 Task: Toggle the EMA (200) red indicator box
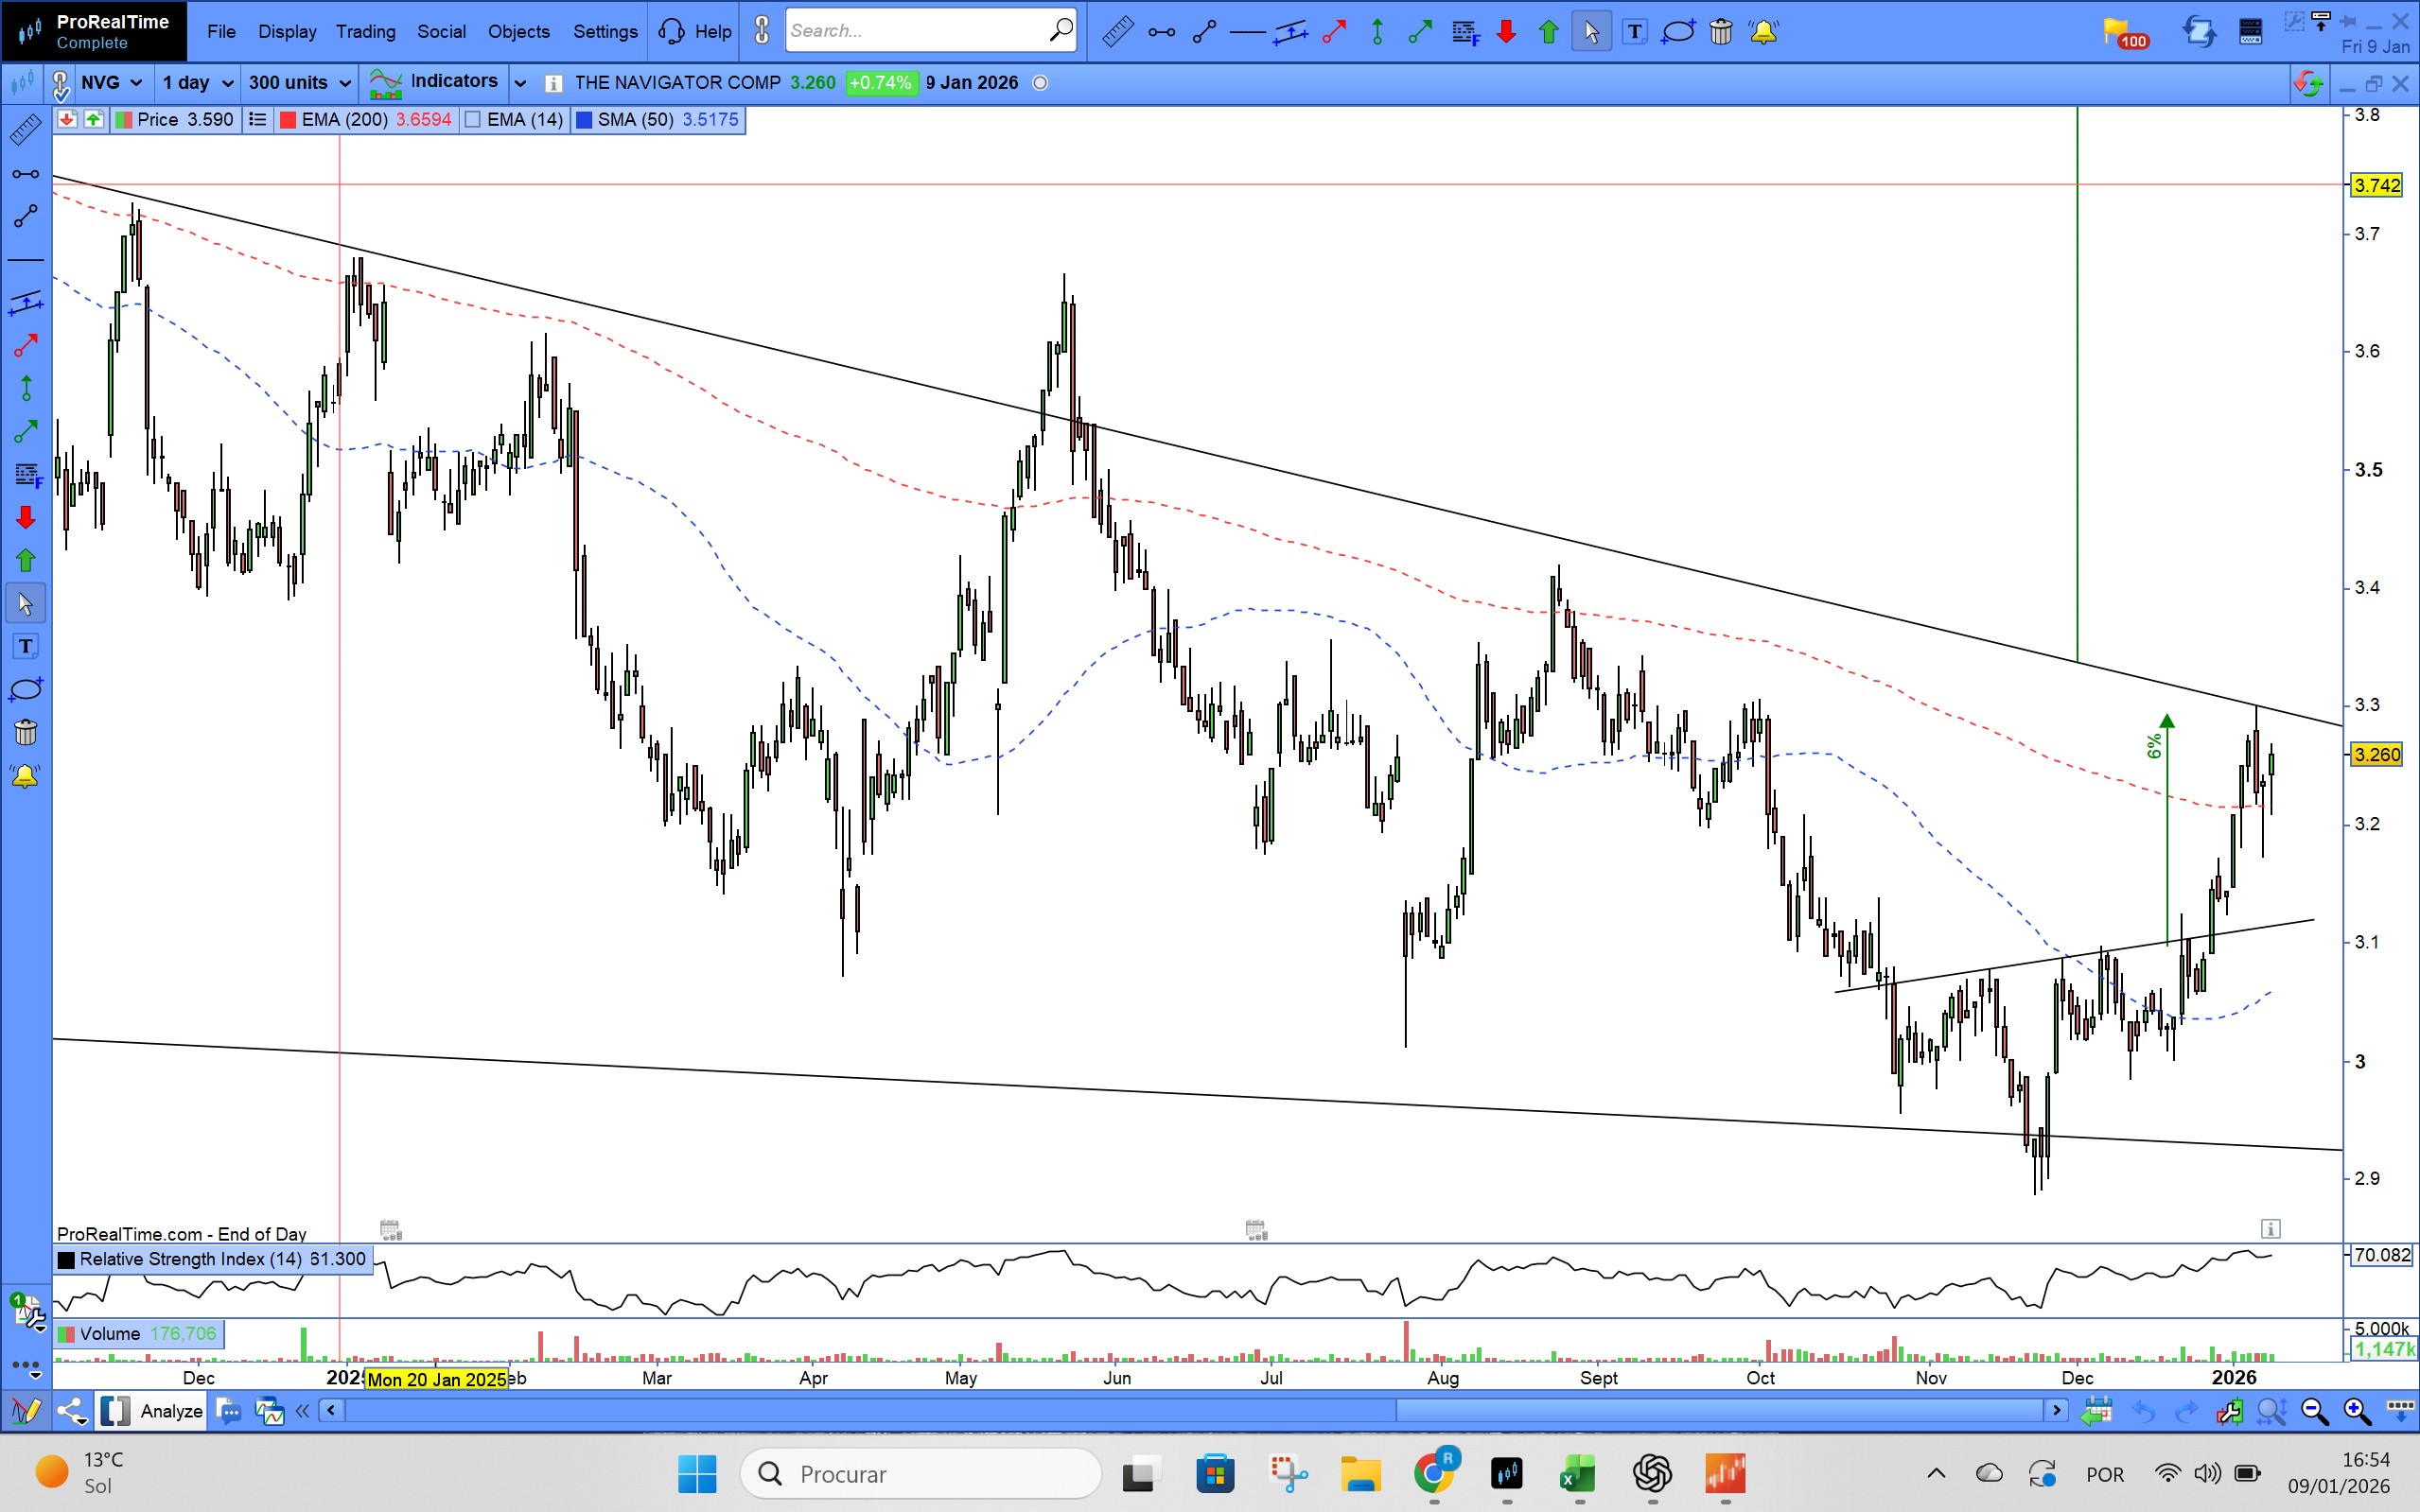289,120
